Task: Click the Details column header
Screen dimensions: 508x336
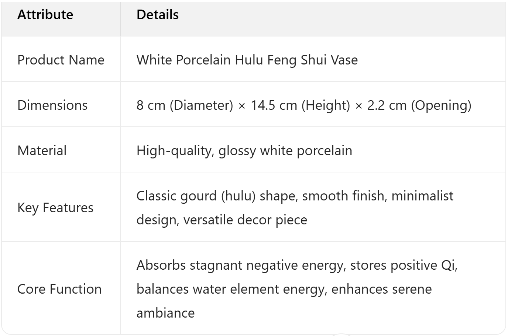Action: (158, 15)
